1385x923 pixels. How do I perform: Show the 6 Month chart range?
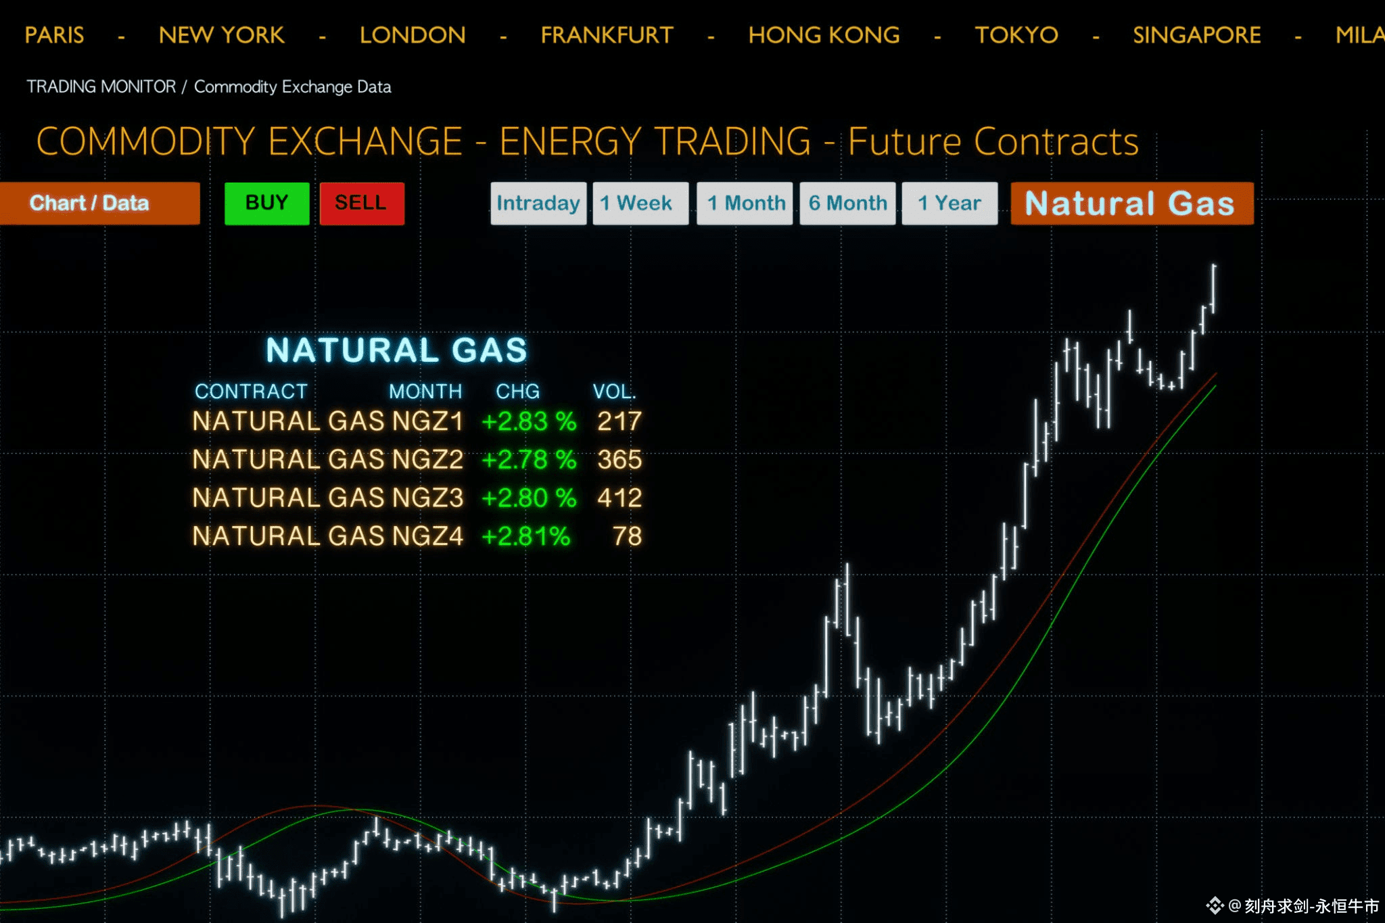tap(847, 203)
